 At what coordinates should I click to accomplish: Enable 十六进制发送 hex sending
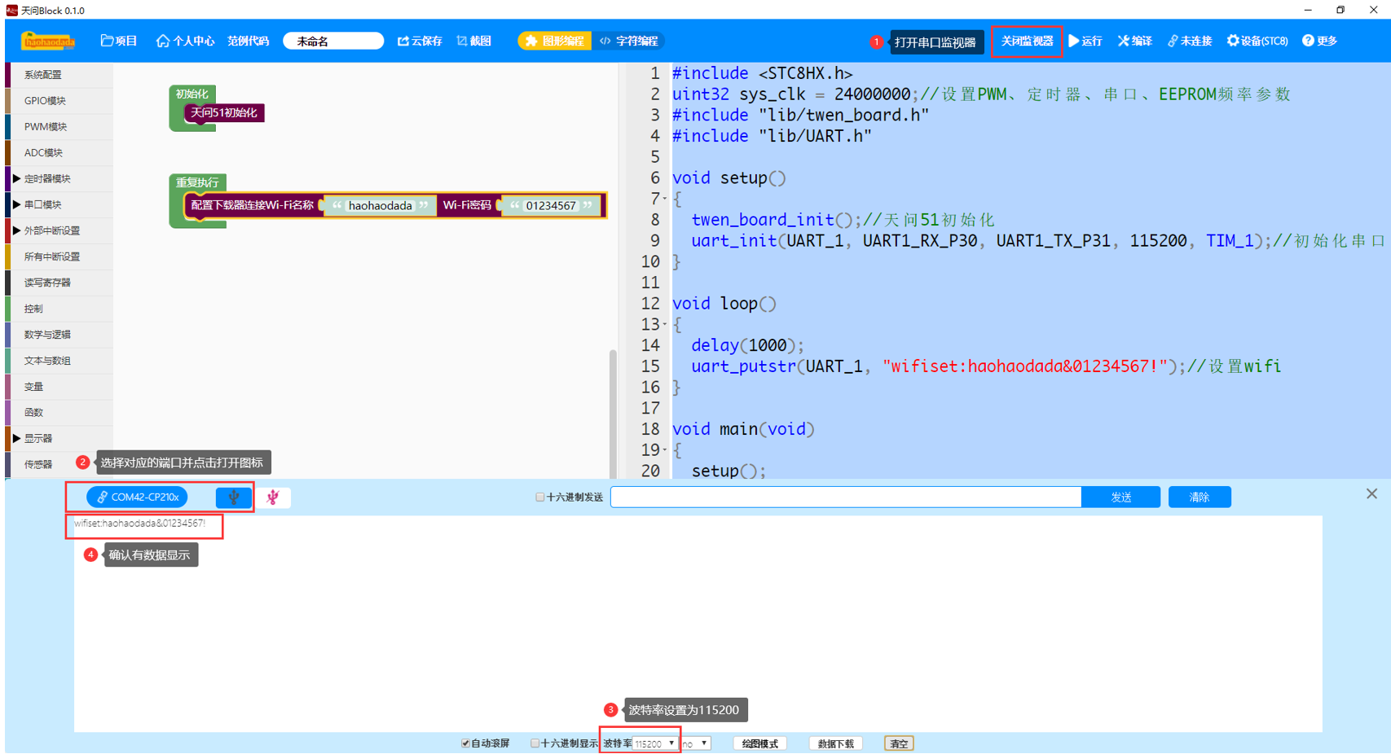click(x=539, y=497)
